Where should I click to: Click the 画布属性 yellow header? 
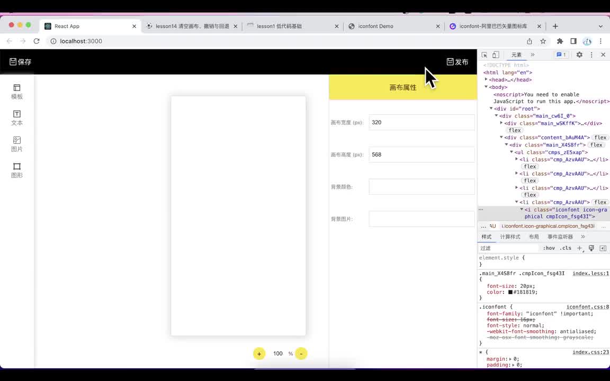pyautogui.click(x=402, y=87)
